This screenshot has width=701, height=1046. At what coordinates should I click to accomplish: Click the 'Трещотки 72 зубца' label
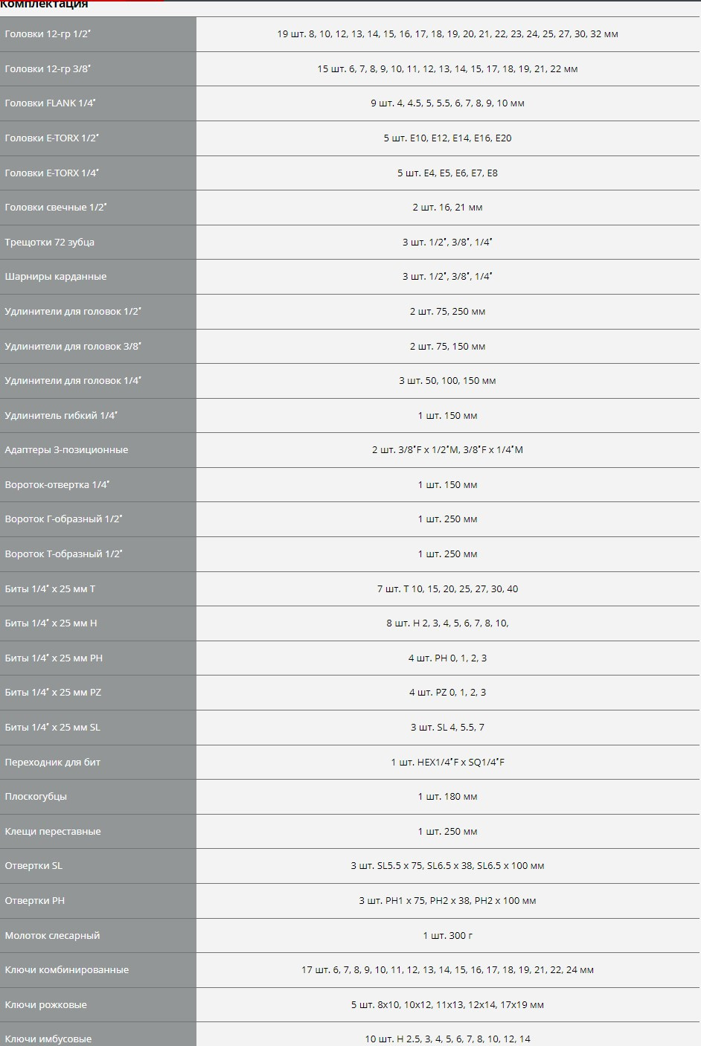coord(50,243)
